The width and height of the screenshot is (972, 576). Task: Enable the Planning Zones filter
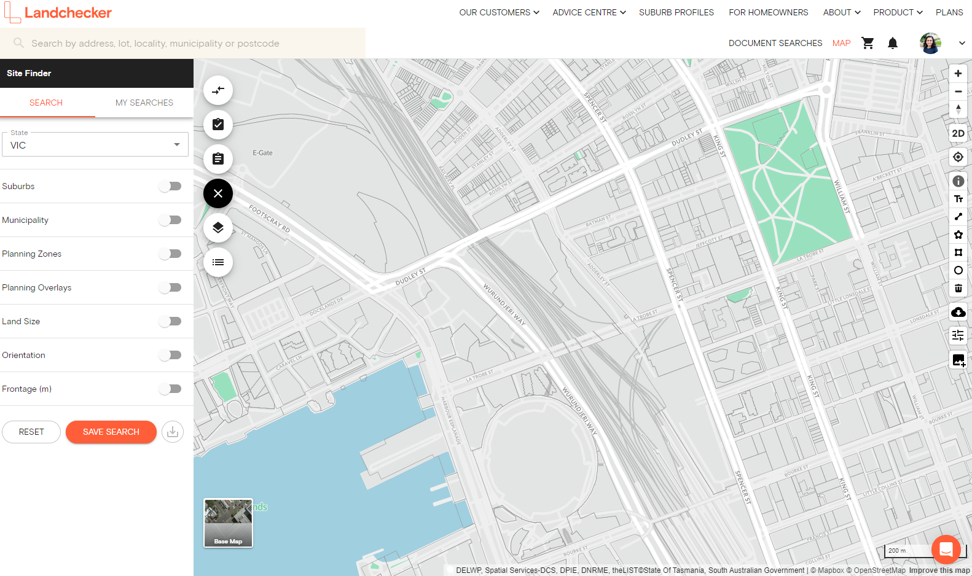tap(170, 254)
